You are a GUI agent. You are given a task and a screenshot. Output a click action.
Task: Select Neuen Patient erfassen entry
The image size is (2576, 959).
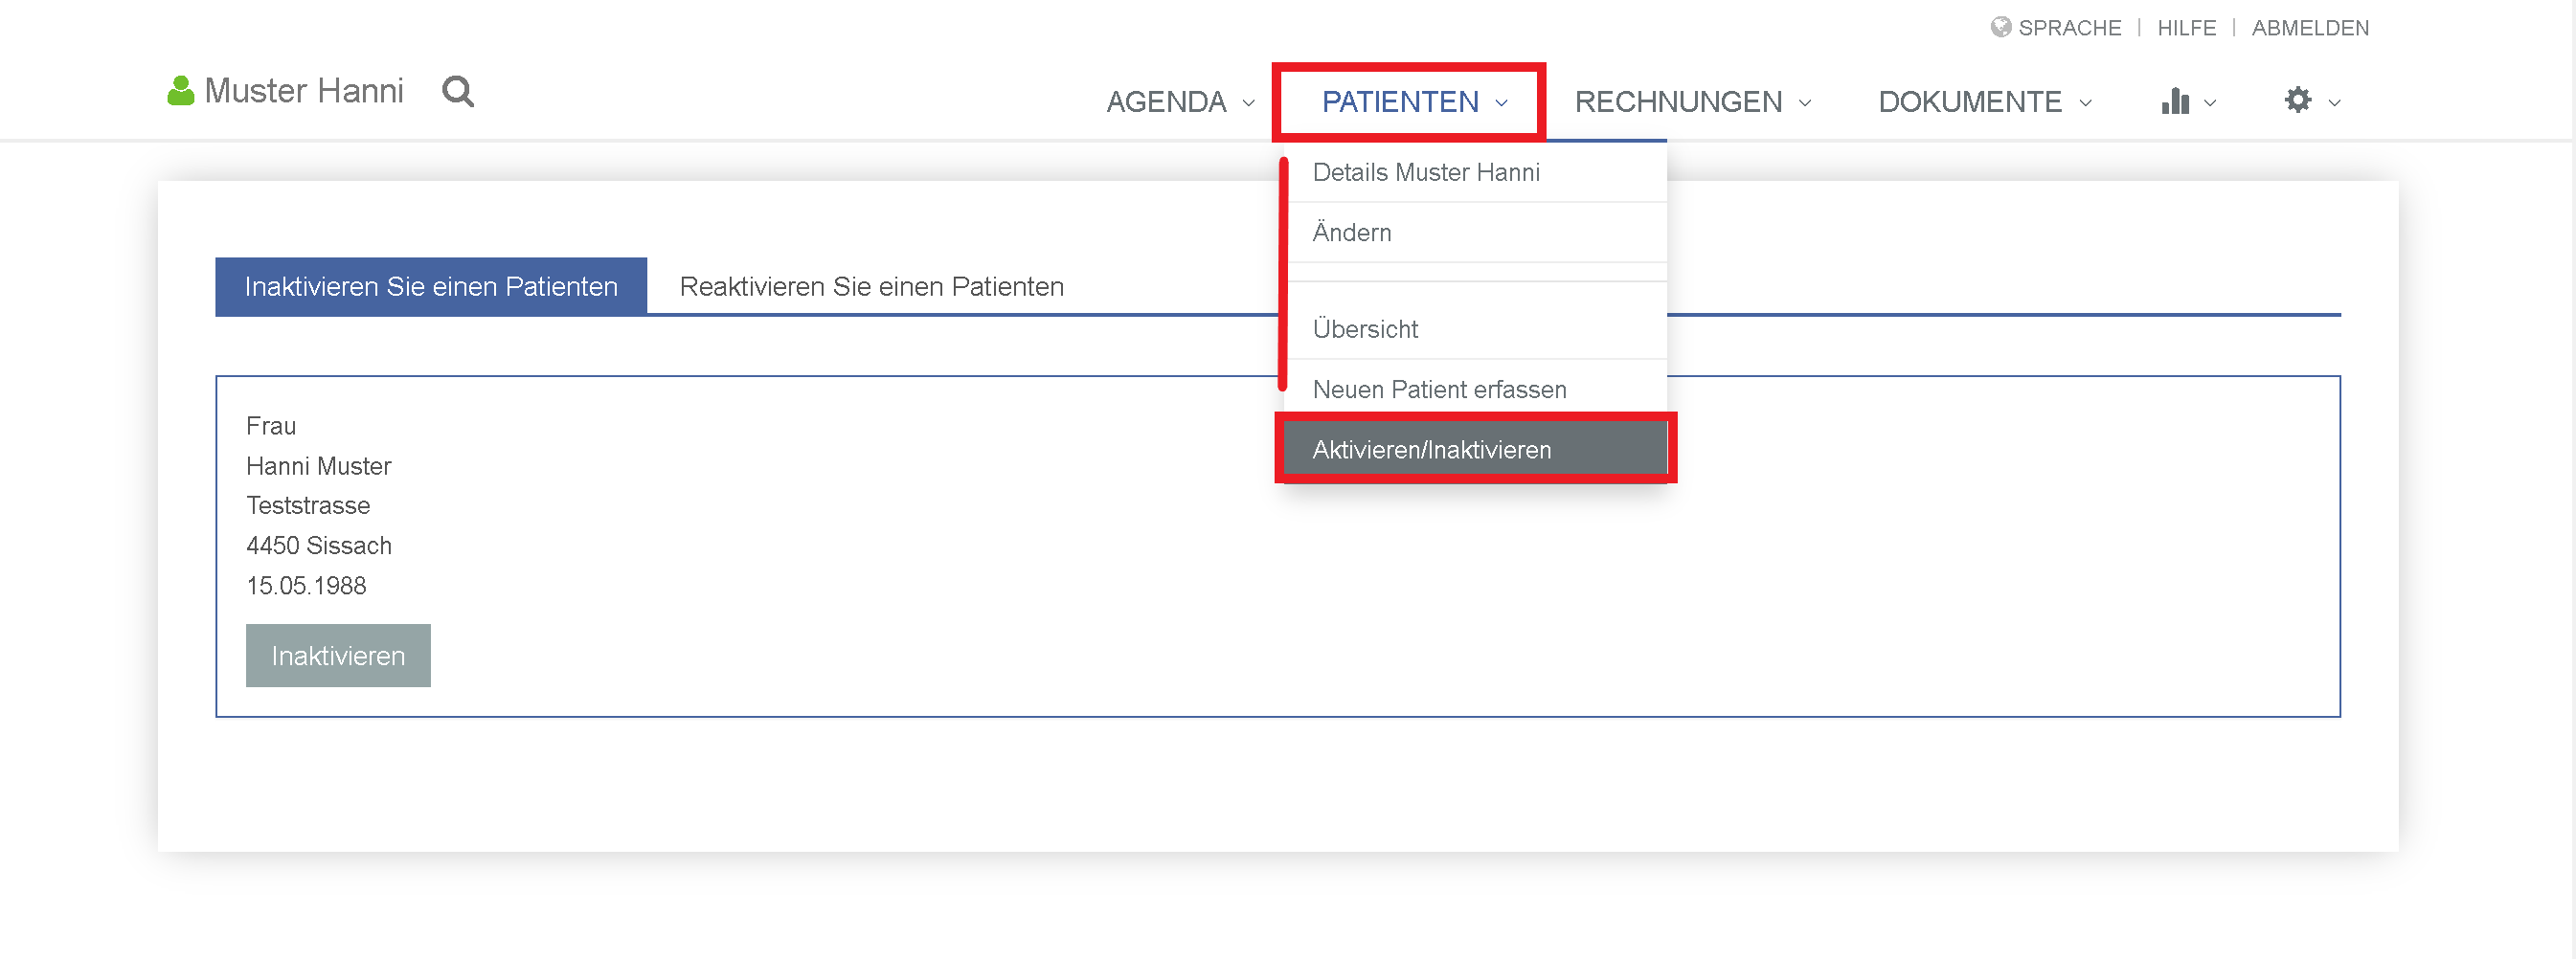[1476, 390]
